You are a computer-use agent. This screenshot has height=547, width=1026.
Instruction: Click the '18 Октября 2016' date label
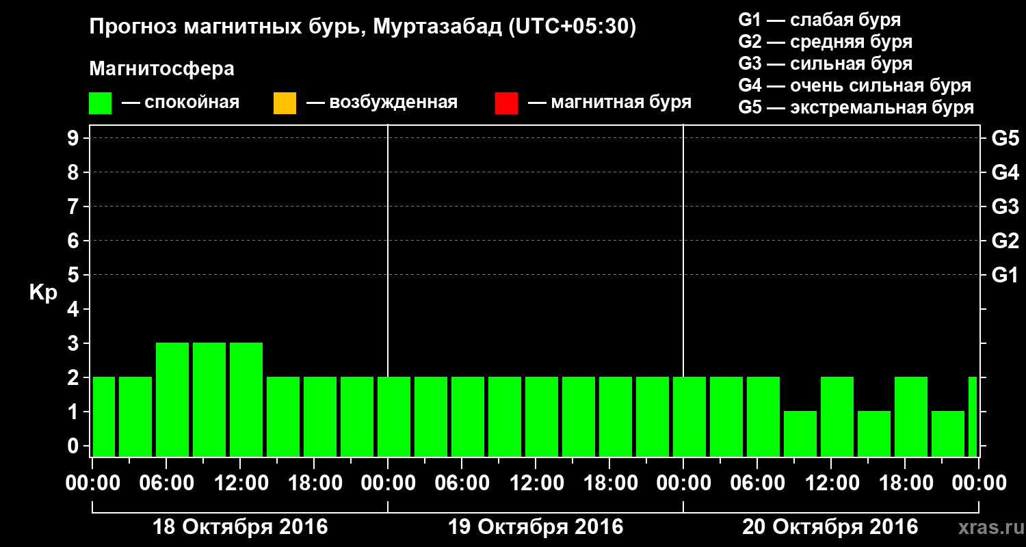240,527
